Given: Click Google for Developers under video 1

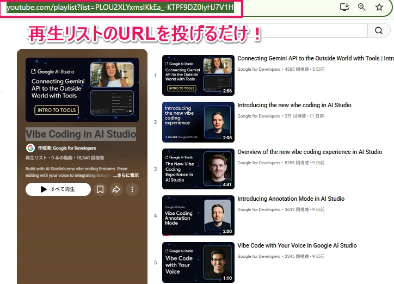Looking at the screenshot, I should coord(259,69).
